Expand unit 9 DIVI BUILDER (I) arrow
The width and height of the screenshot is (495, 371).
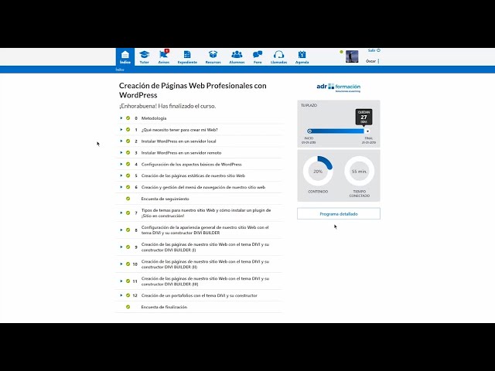coord(121,247)
